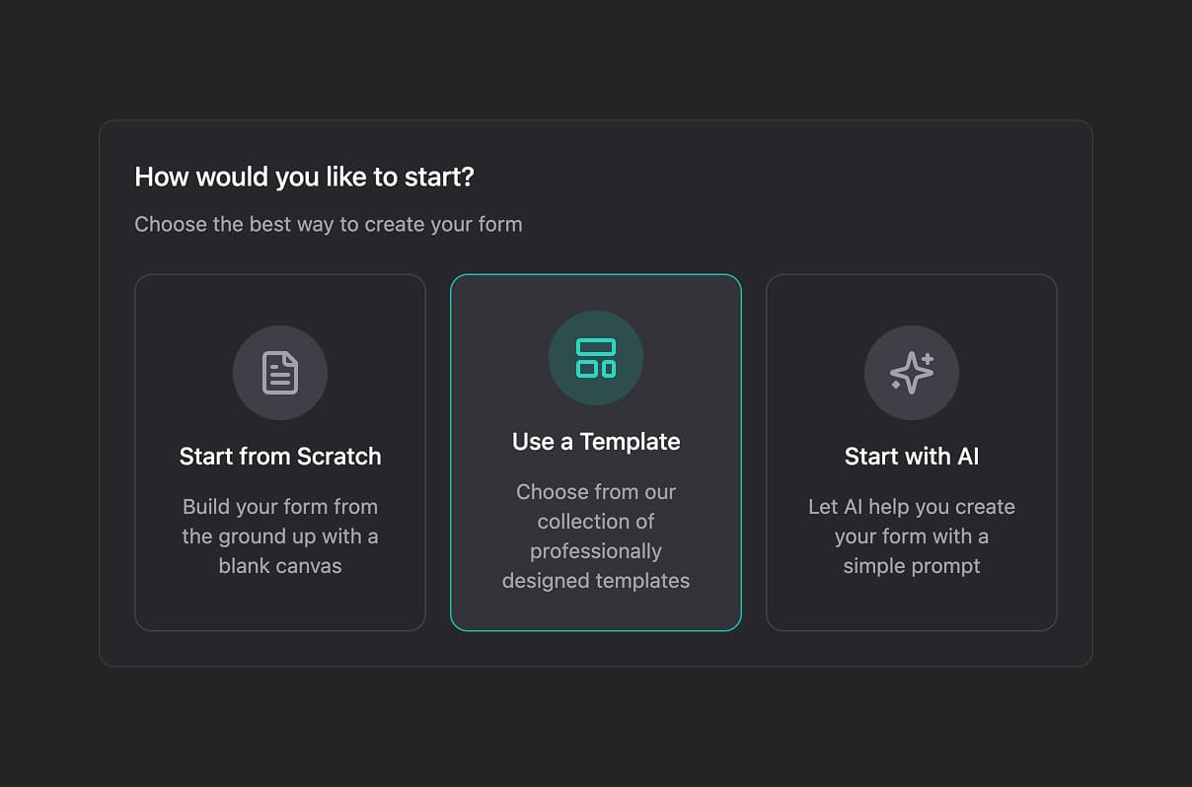Click the professionally designed templates description

tap(596, 536)
